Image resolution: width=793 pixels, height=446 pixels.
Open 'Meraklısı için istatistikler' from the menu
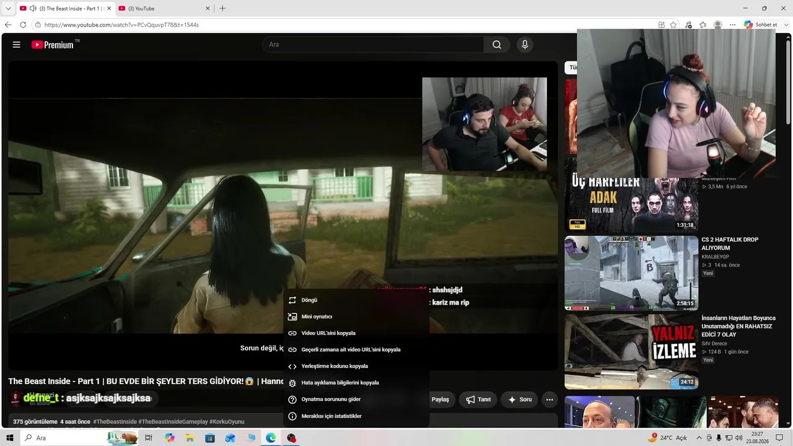[356, 416]
